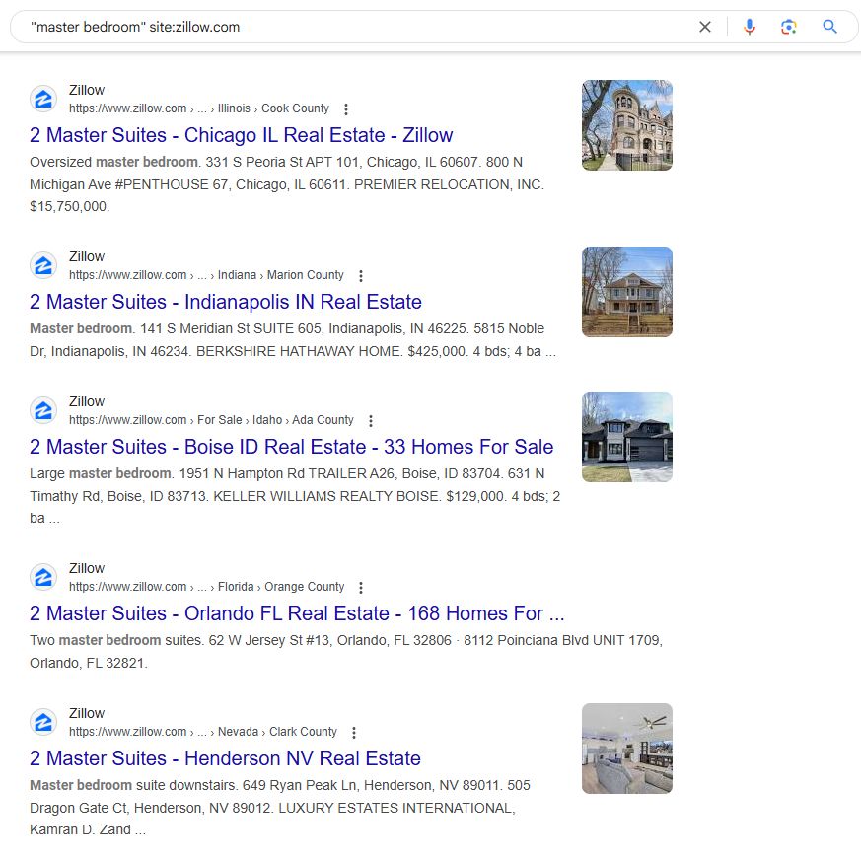Click the snippet starting "Large master bedroom"
The image size is (861, 861).
(295, 496)
